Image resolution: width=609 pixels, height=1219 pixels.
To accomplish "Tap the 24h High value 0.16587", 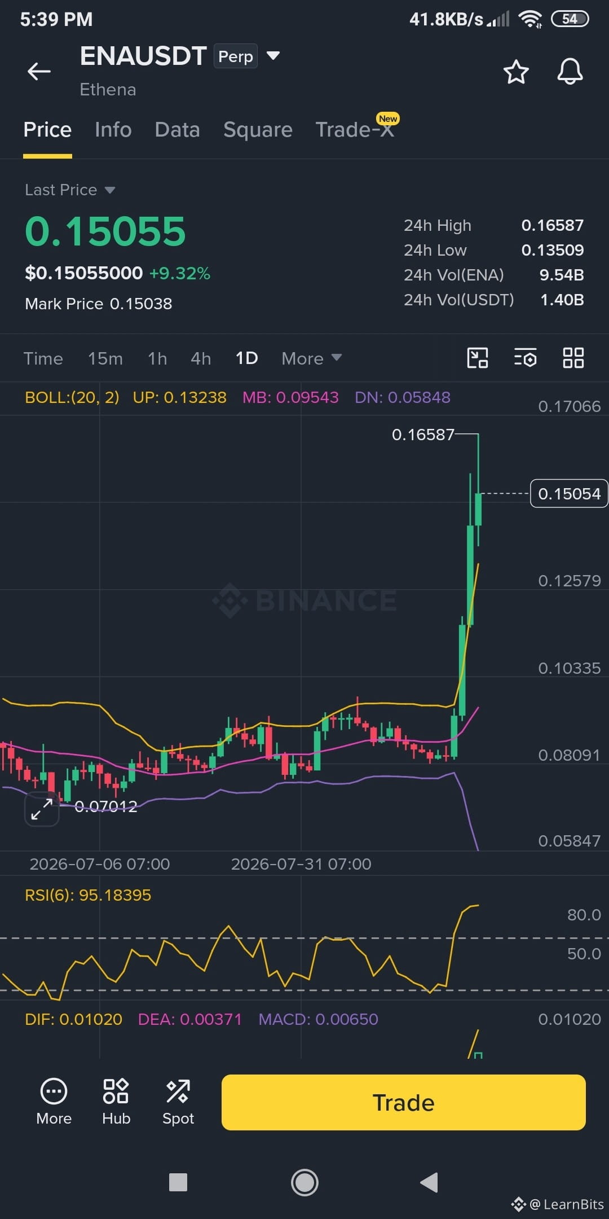I will tap(553, 225).
